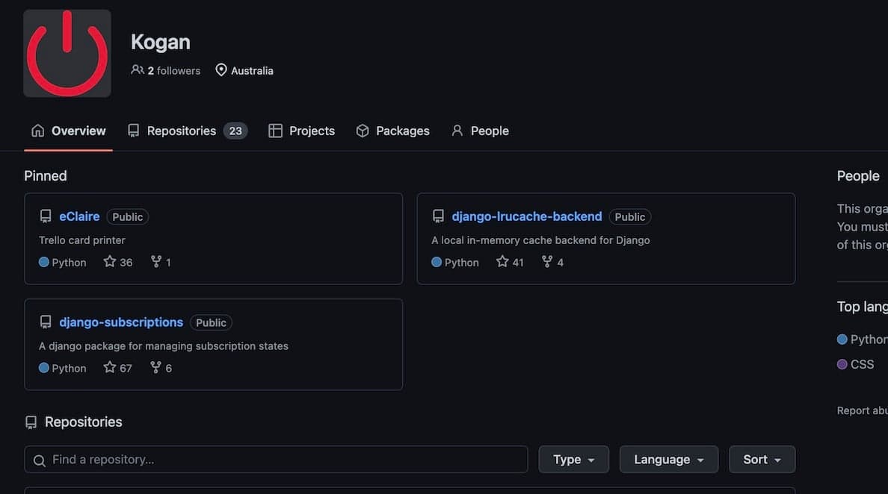Click the CSS purple language dot
The height and width of the screenshot is (494, 888).
point(842,364)
